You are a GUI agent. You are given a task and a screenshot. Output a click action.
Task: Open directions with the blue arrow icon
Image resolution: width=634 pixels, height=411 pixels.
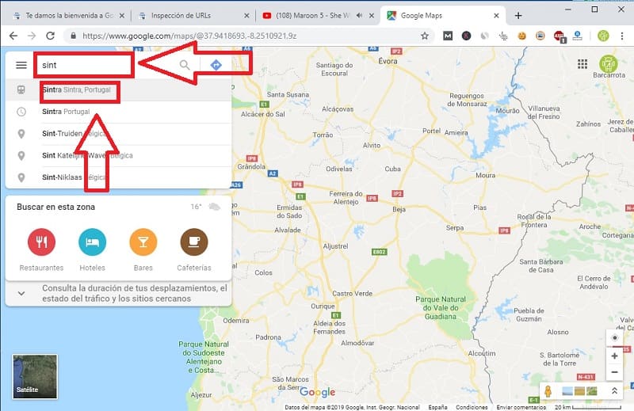pos(216,65)
